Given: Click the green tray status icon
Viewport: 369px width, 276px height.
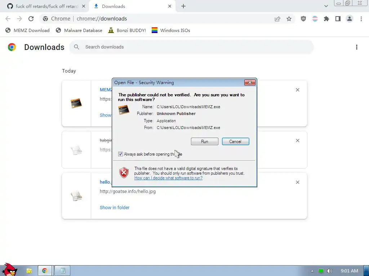Looking at the screenshot, I should pyautogui.click(x=321, y=271).
